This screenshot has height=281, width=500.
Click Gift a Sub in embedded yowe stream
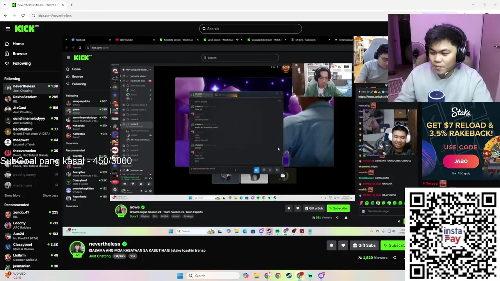click(x=314, y=208)
